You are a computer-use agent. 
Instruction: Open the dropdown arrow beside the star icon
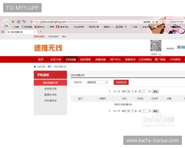160,22
